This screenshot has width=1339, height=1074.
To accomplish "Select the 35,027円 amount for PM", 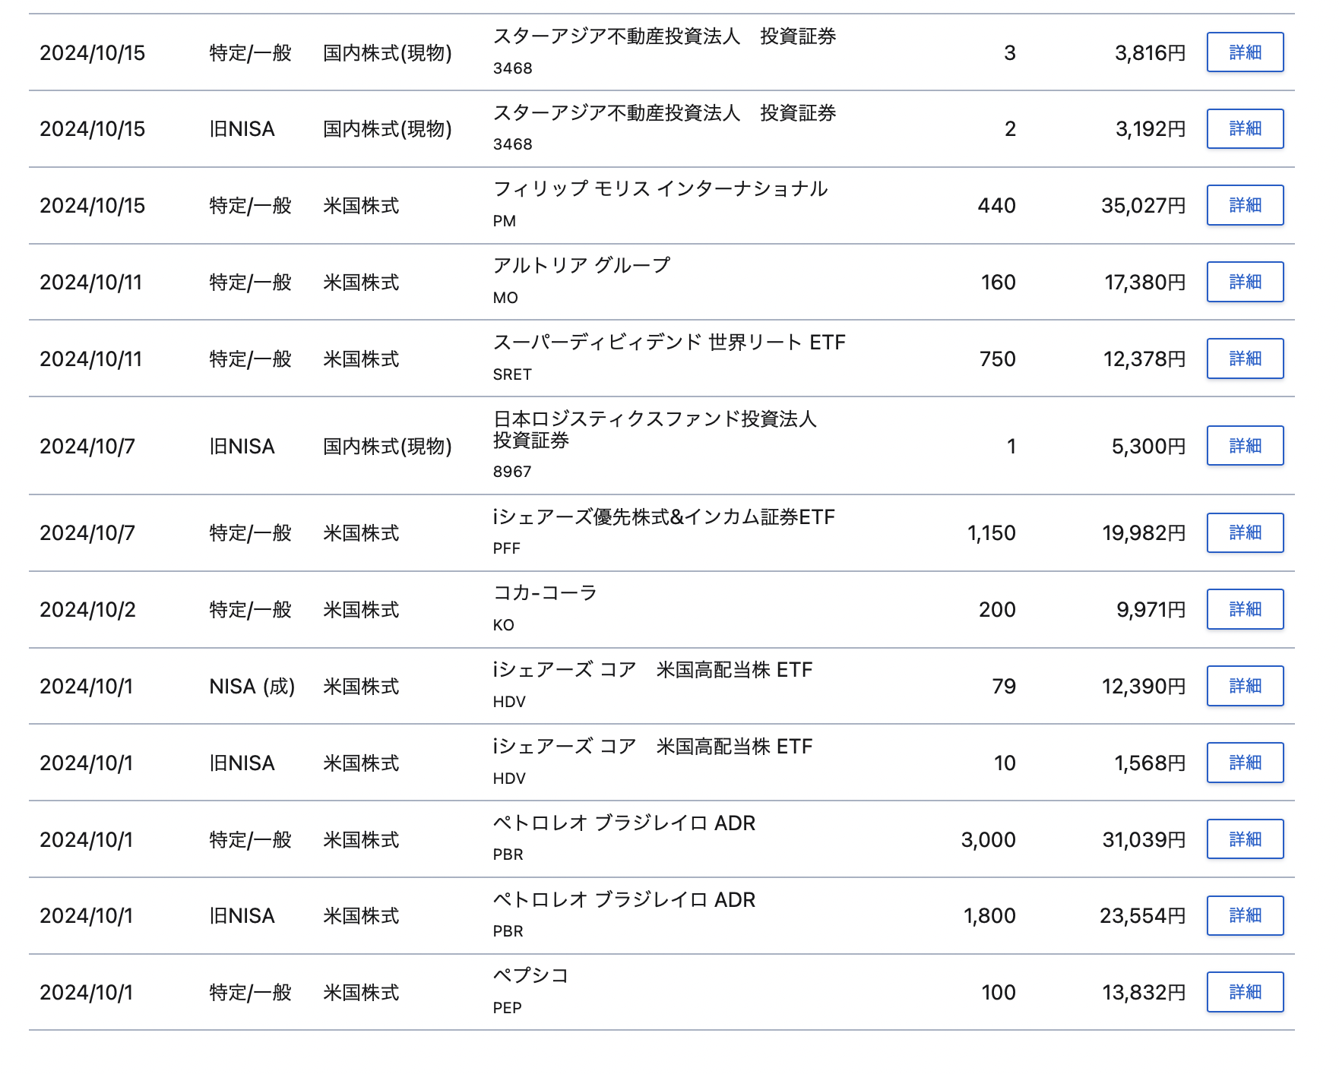I will [x=1144, y=206].
